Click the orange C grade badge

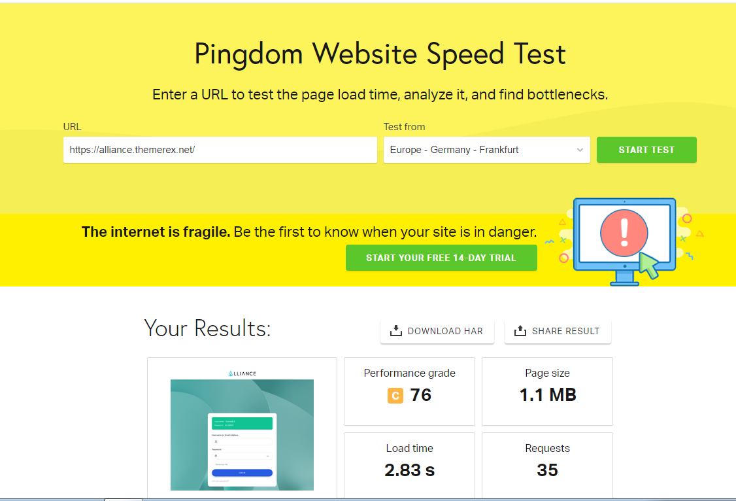(x=395, y=395)
